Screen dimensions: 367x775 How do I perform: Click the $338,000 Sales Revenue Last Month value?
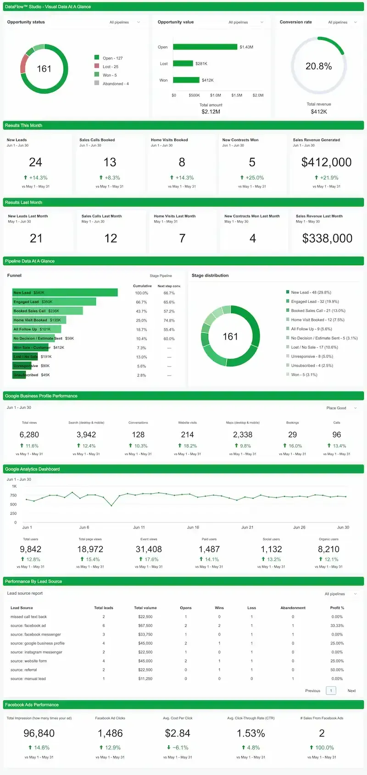(328, 238)
